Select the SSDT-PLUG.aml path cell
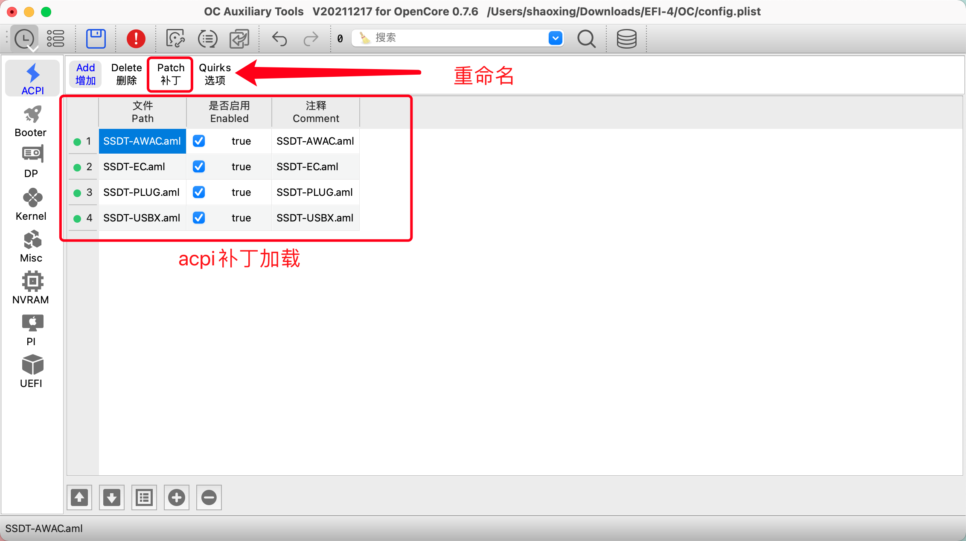Viewport: 966px width, 541px height. [x=142, y=192]
